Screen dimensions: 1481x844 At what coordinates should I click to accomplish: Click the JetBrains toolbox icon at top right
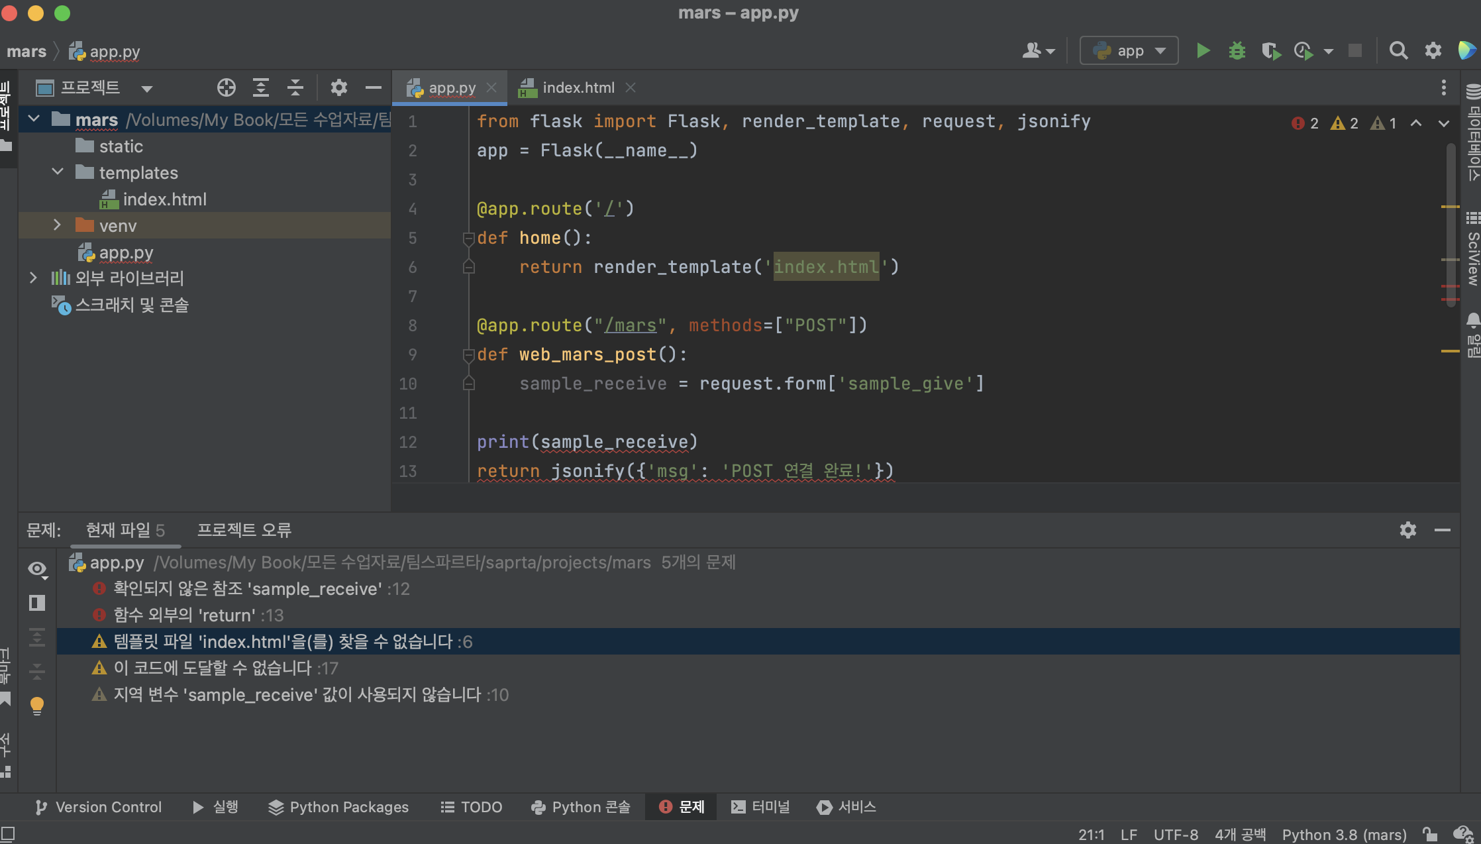[1466, 51]
